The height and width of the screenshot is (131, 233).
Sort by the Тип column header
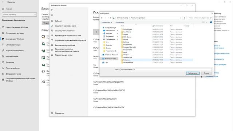[x=171, y=26]
